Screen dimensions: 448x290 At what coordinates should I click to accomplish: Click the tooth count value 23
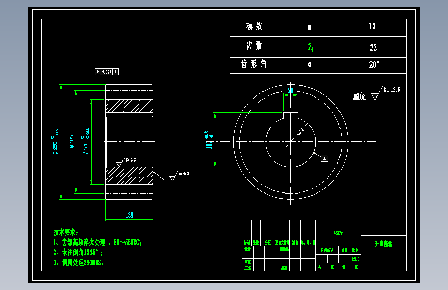pos(373,47)
